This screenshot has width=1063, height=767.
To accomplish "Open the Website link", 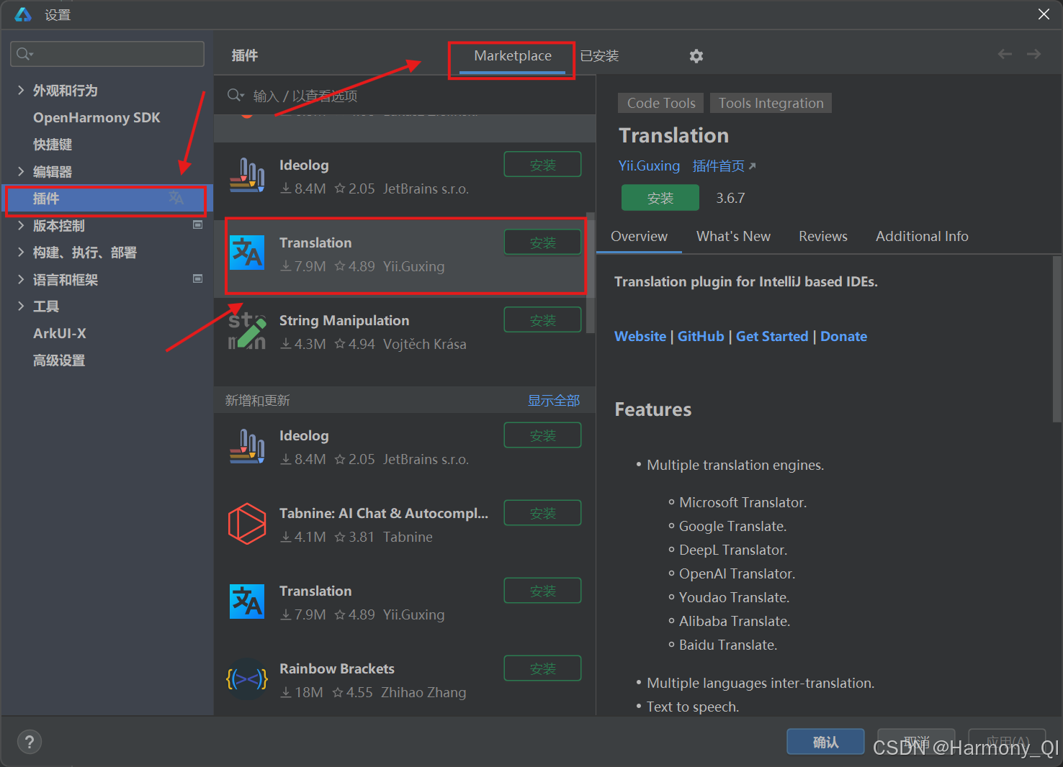I will click(x=640, y=336).
